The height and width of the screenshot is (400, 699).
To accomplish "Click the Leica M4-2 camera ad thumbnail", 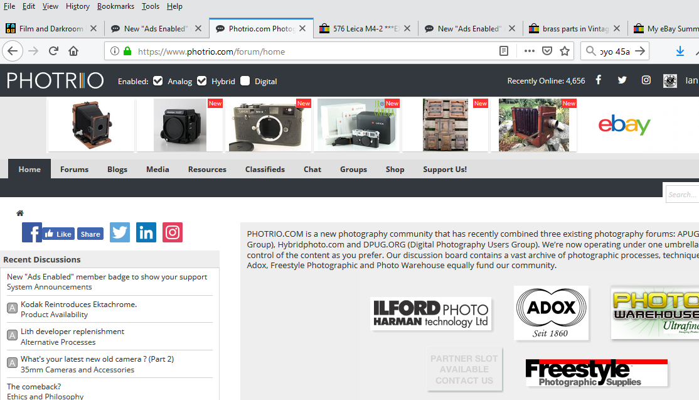I will point(268,125).
